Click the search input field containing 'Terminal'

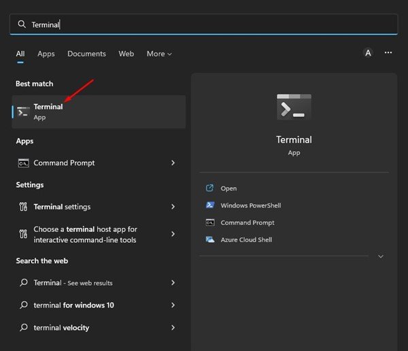(204, 24)
